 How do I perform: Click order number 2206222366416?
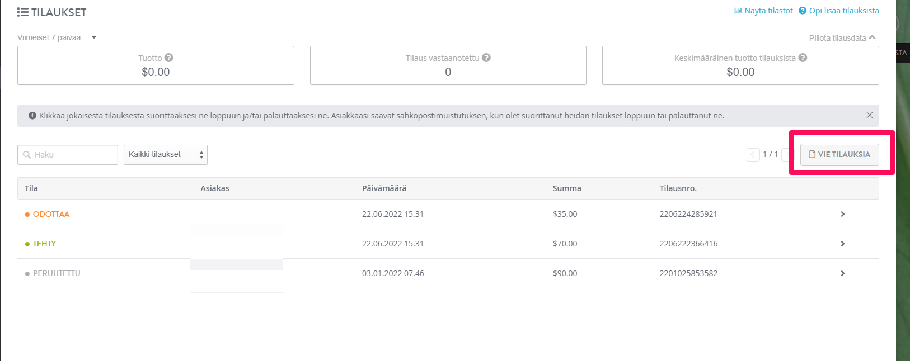coord(688,244)
